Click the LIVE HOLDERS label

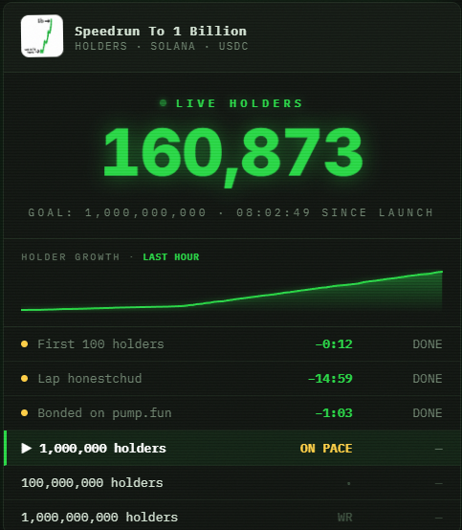click(x=239, y=103)
